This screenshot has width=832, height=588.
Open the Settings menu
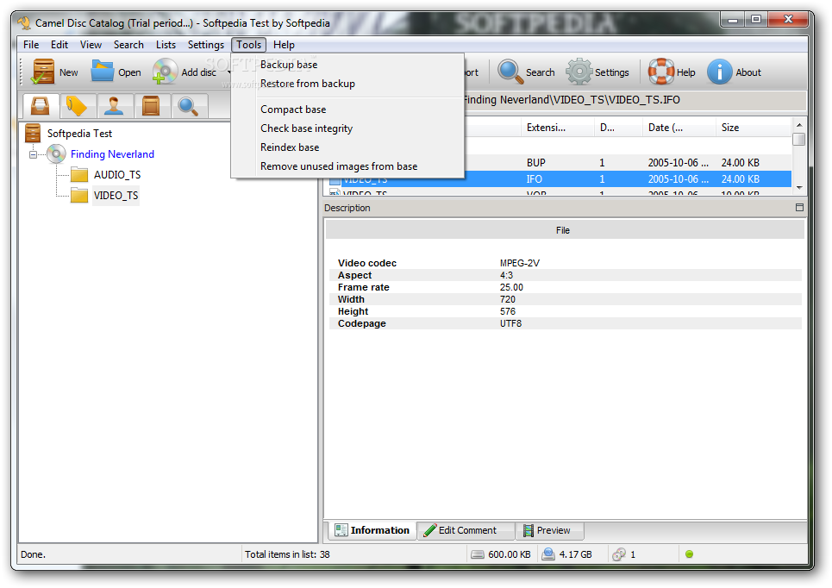(x=206, y=45)
